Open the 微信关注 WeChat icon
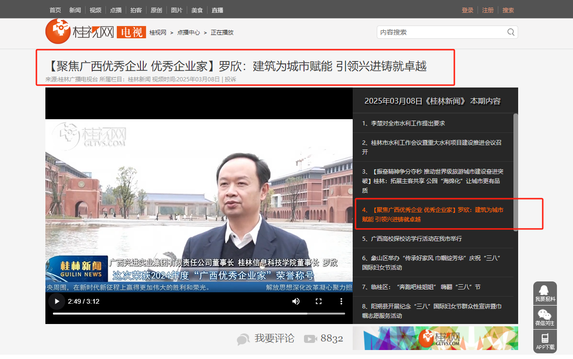This screenshot has height=359, width=573. point(545,317)
